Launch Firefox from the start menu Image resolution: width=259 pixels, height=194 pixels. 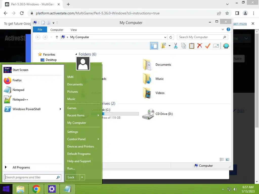(x=32, y=80)
